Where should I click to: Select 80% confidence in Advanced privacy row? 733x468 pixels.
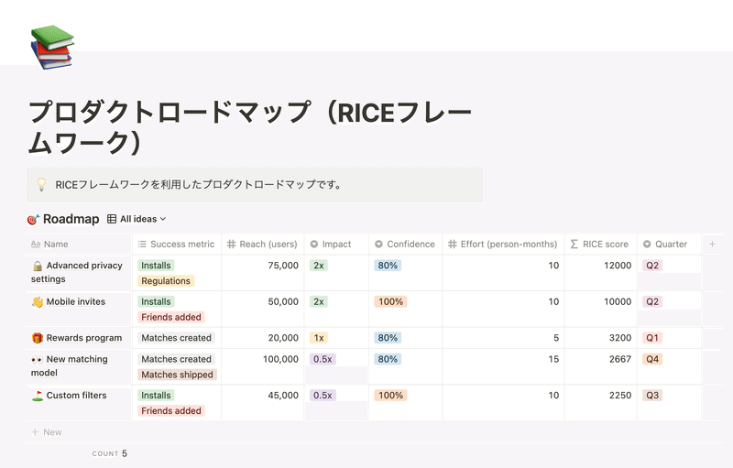click(388, 266)
